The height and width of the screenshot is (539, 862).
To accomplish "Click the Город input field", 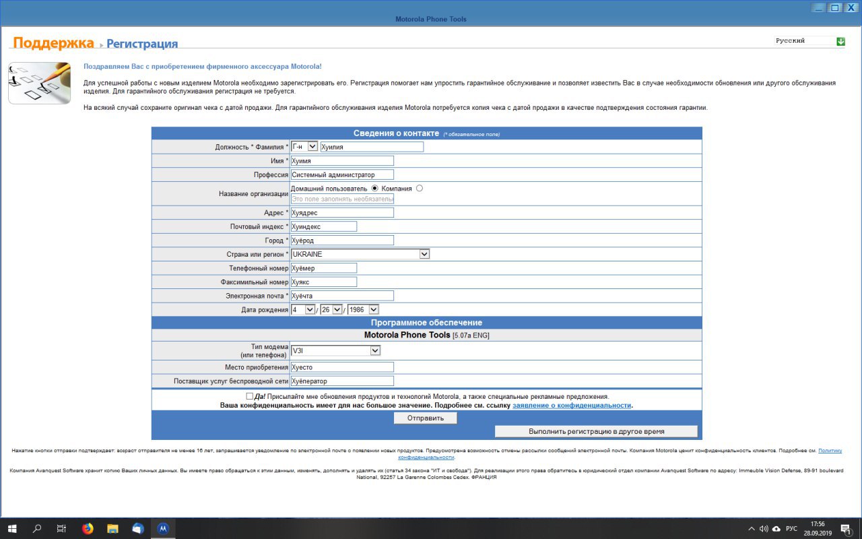I will pos(342,240).
